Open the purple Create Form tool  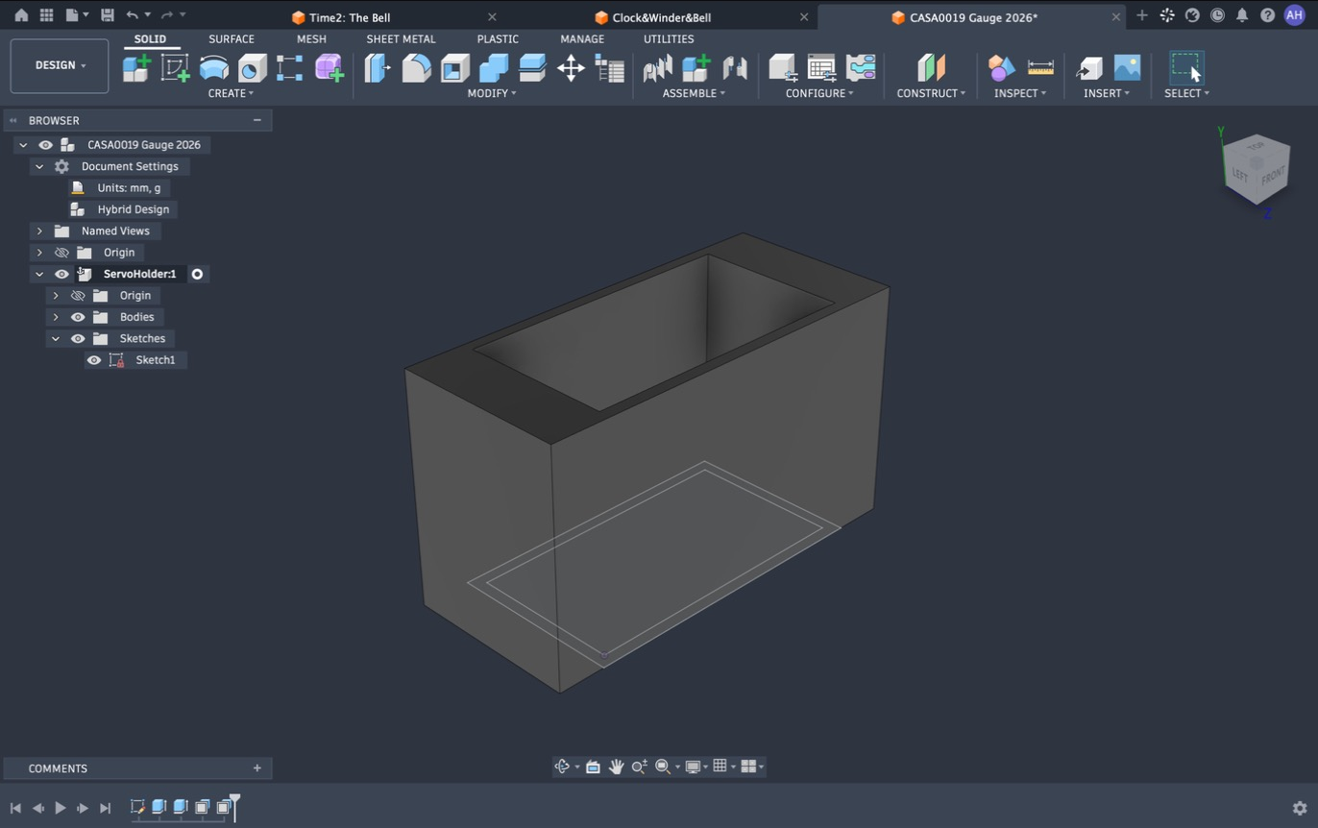[x=329, y=68]
